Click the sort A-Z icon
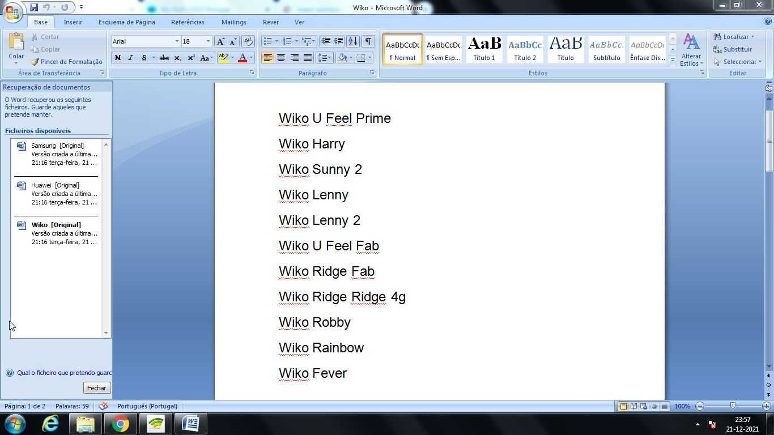This screenshot has height=435, width=774. click(x=353, y=41)
